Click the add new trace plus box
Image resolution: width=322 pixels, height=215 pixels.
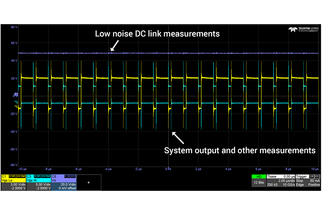tap(88, 182)
